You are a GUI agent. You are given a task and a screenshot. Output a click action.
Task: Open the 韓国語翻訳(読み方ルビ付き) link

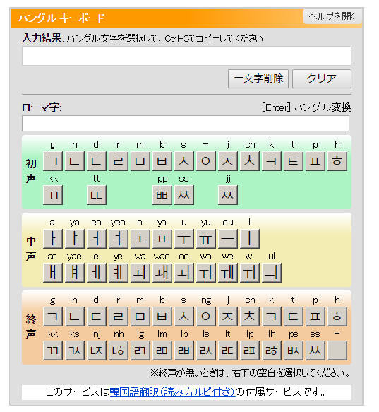point(172,392)
